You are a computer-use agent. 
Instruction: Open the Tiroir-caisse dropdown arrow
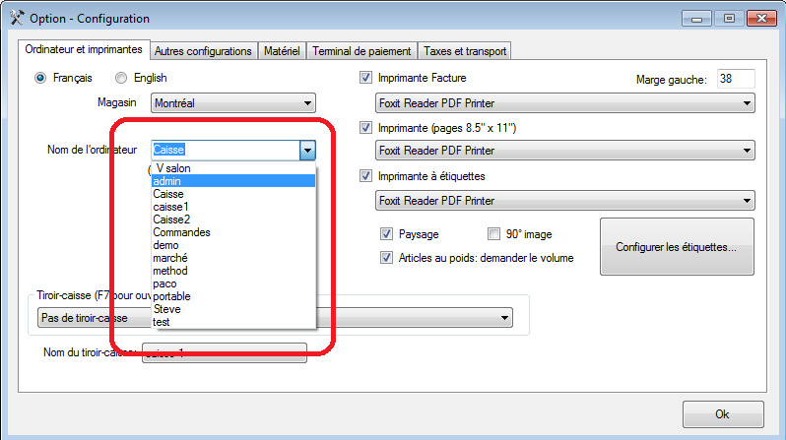[504, 318]
